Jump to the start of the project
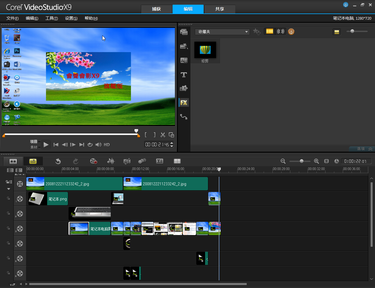 [56, 145]
